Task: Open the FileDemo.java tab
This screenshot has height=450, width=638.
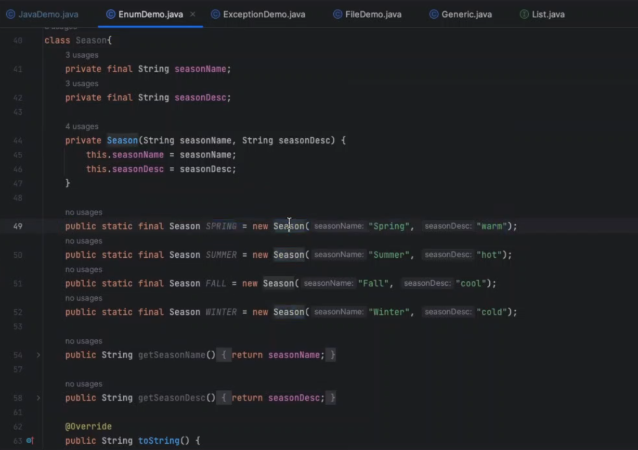Action: [x=373, y=14]
